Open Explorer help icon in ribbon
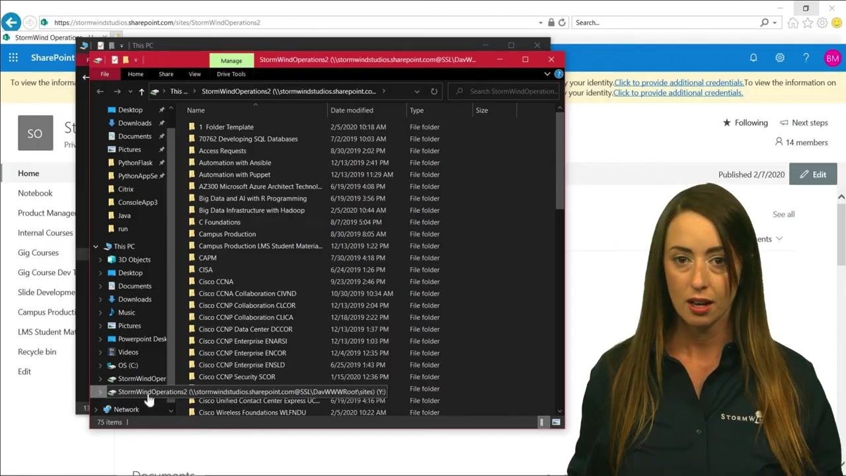 558,74
